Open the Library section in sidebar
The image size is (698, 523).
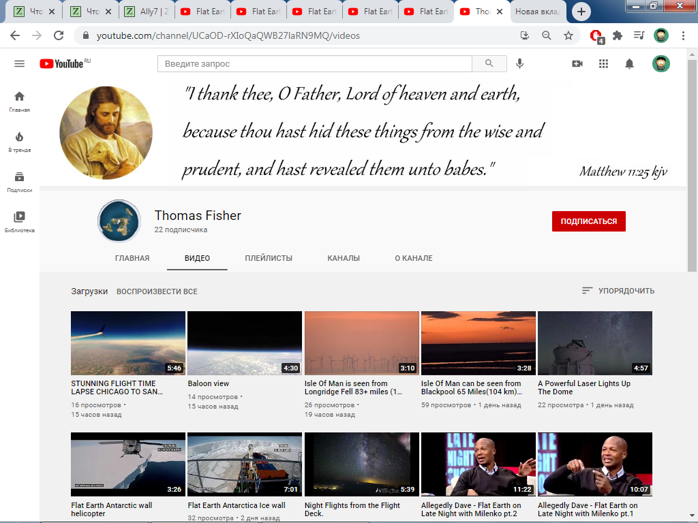pos(19,221)
